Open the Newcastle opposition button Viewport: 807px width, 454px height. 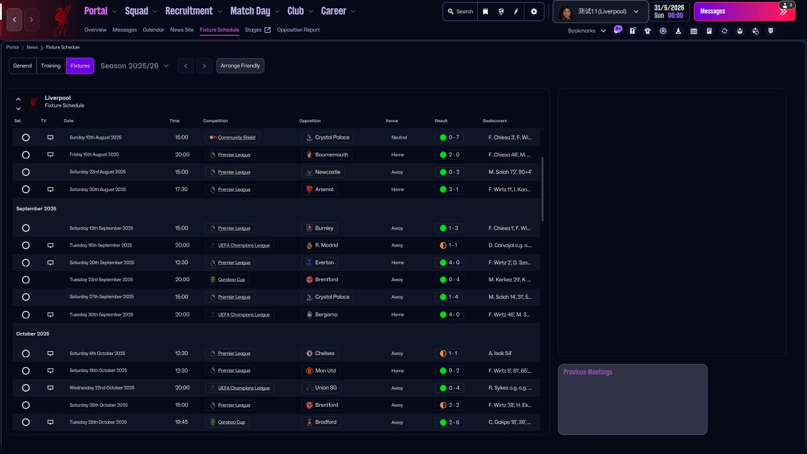point(323,172)
